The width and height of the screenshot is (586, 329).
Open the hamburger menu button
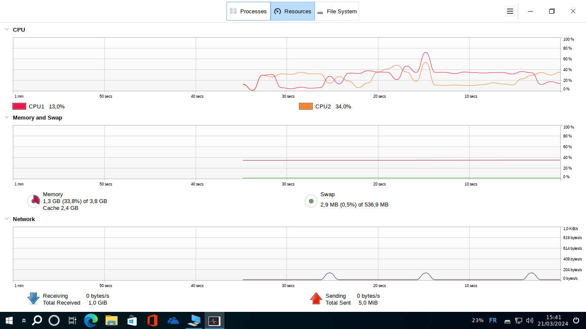[x=510, y=12]
